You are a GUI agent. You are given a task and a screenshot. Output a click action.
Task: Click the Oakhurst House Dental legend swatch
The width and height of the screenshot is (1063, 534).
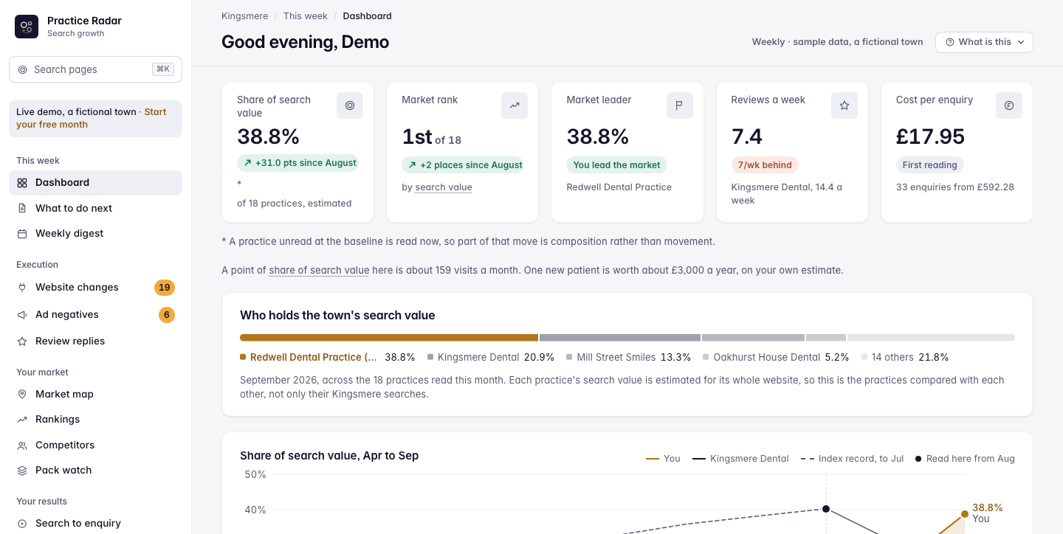pyautogui.click(x=706, y=357)
